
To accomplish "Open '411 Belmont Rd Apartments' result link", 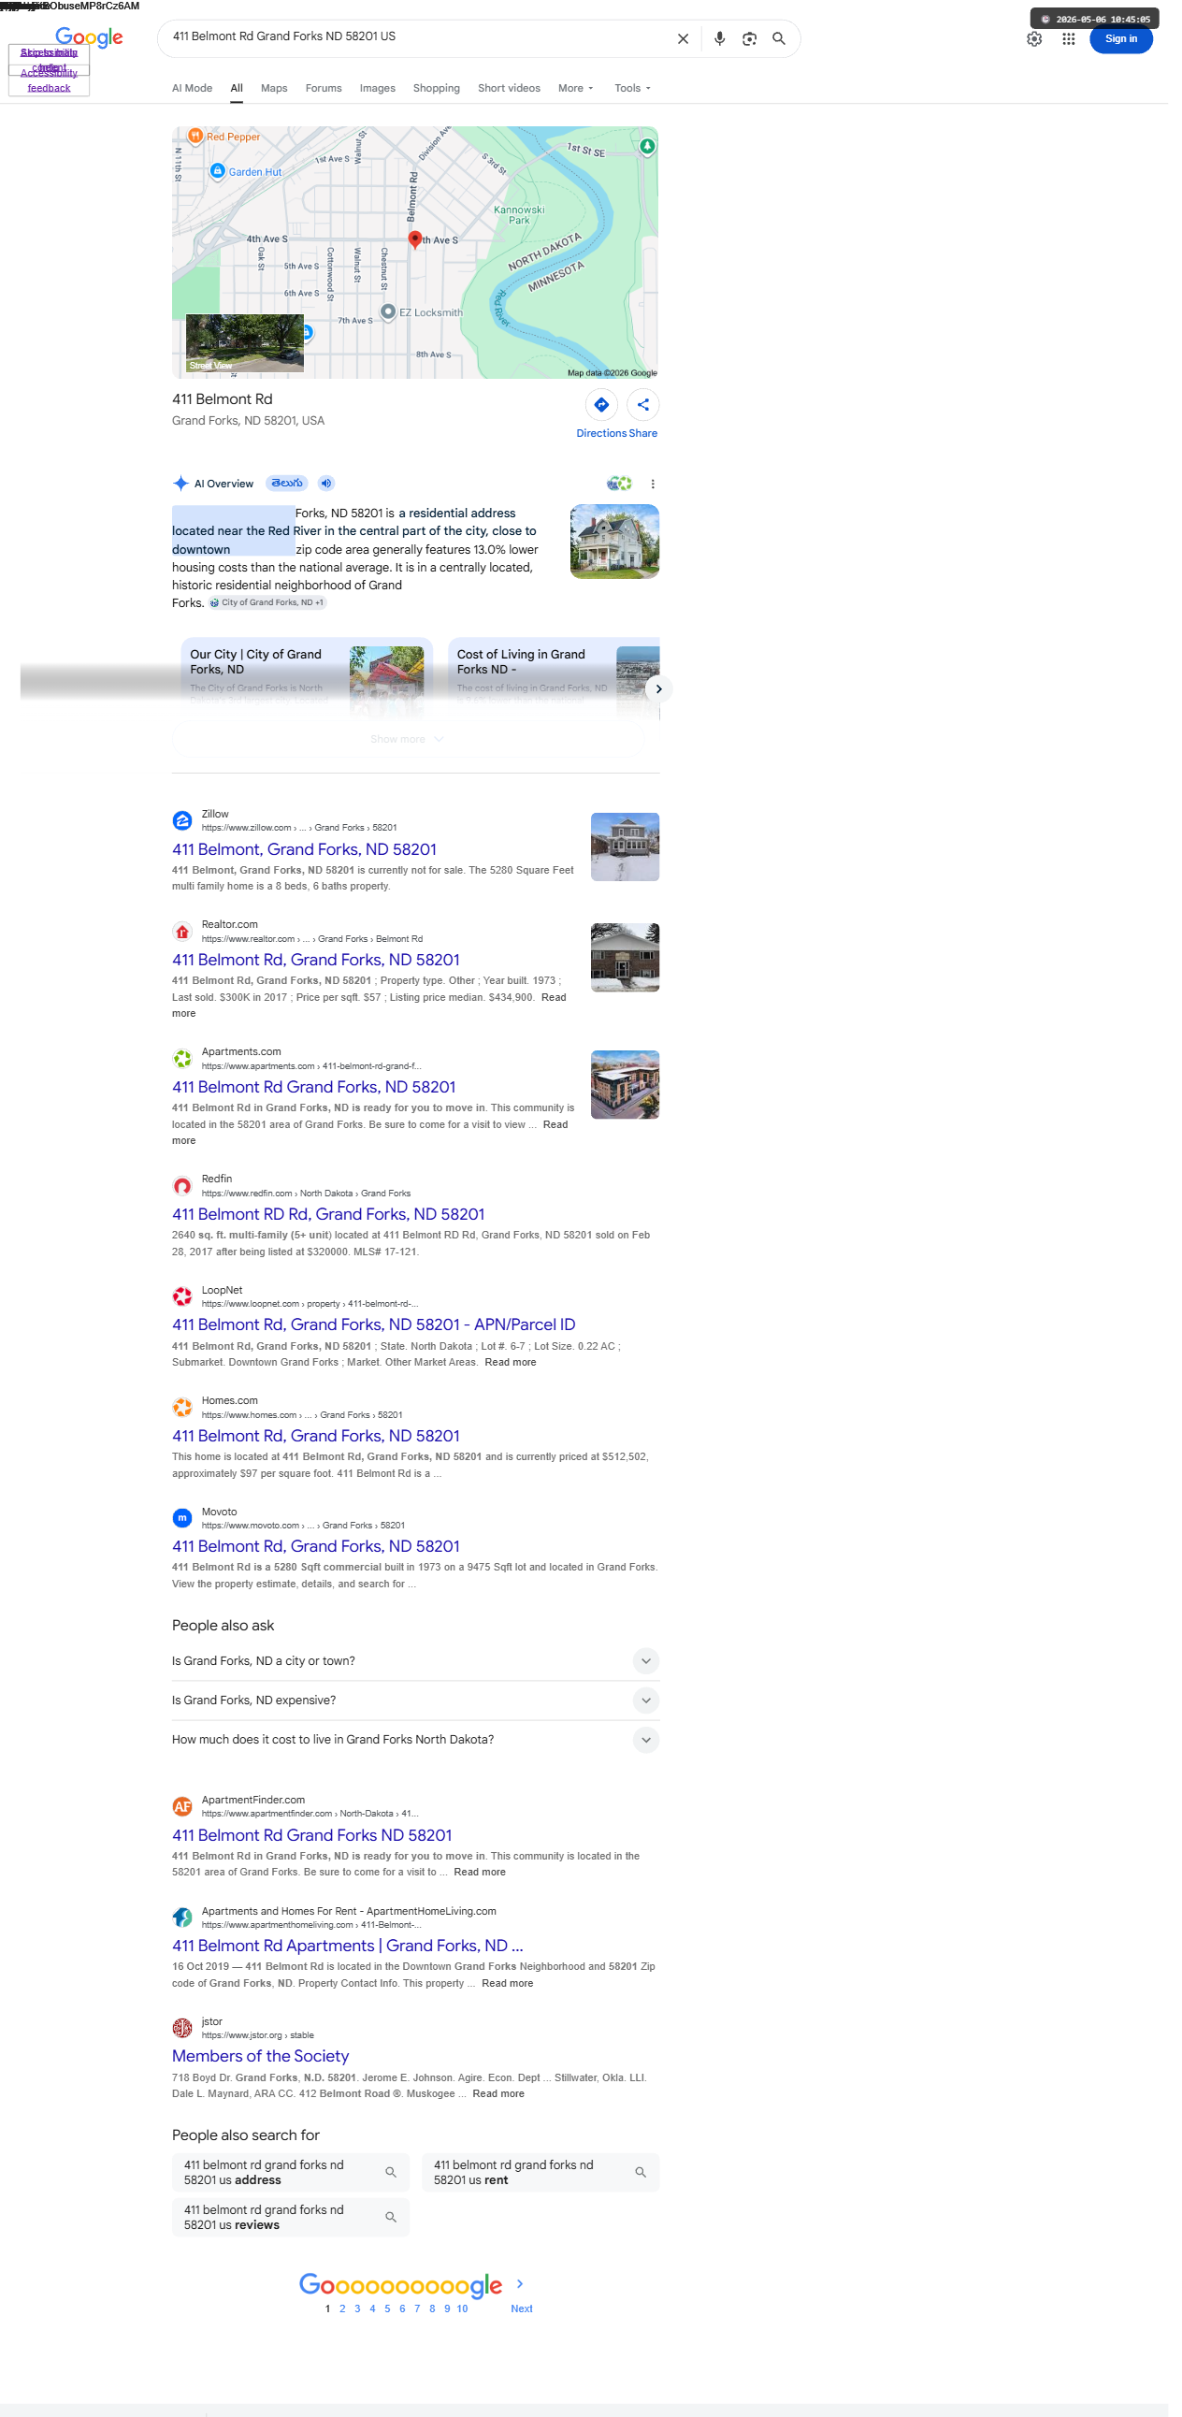I will (347, 1946).
